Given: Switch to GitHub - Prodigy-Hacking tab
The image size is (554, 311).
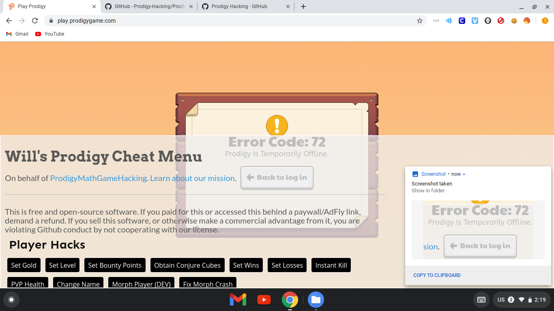Looking at the screenshot, I should [149, 6].
